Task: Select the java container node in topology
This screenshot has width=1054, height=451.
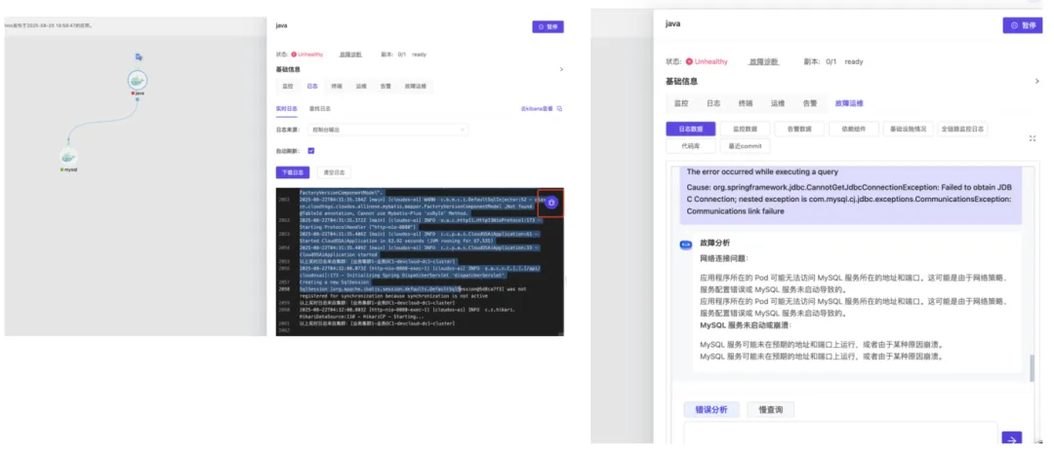Action: tap(138, 81)
